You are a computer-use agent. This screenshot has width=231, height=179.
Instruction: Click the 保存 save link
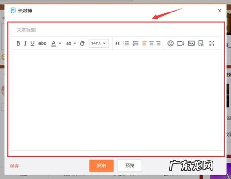pos(14,166)
